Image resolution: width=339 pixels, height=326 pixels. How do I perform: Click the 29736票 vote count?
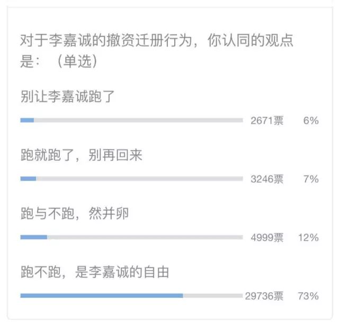click(x=264, y=296)
